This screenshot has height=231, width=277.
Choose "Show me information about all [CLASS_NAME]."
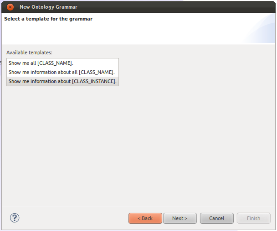click(x=61, y=72)
